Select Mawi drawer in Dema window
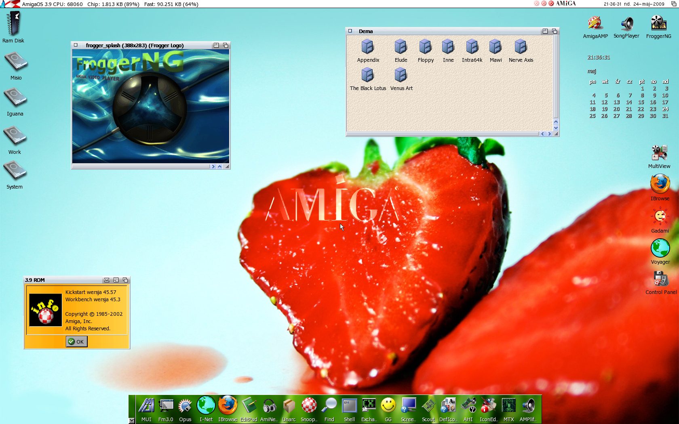679x424 pixels. [x=496, y=50]
